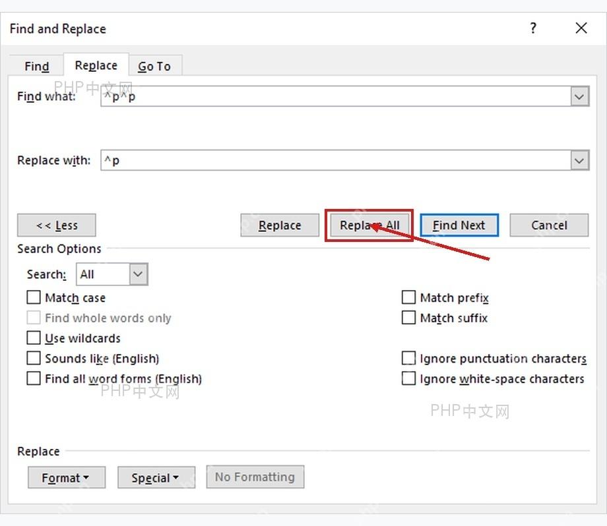607x526 pixels.
Task: Collapse options with the Less button
Action: 57,225
